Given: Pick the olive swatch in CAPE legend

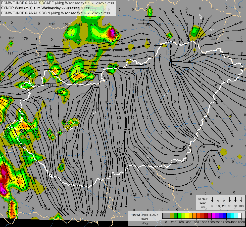Looking at the screenshot, I should pos(172,216).
